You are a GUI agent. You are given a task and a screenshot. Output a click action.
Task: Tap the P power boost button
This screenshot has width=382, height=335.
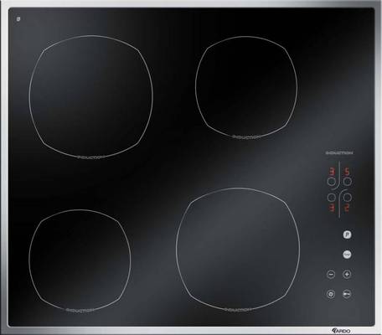(x=347, y=234)
